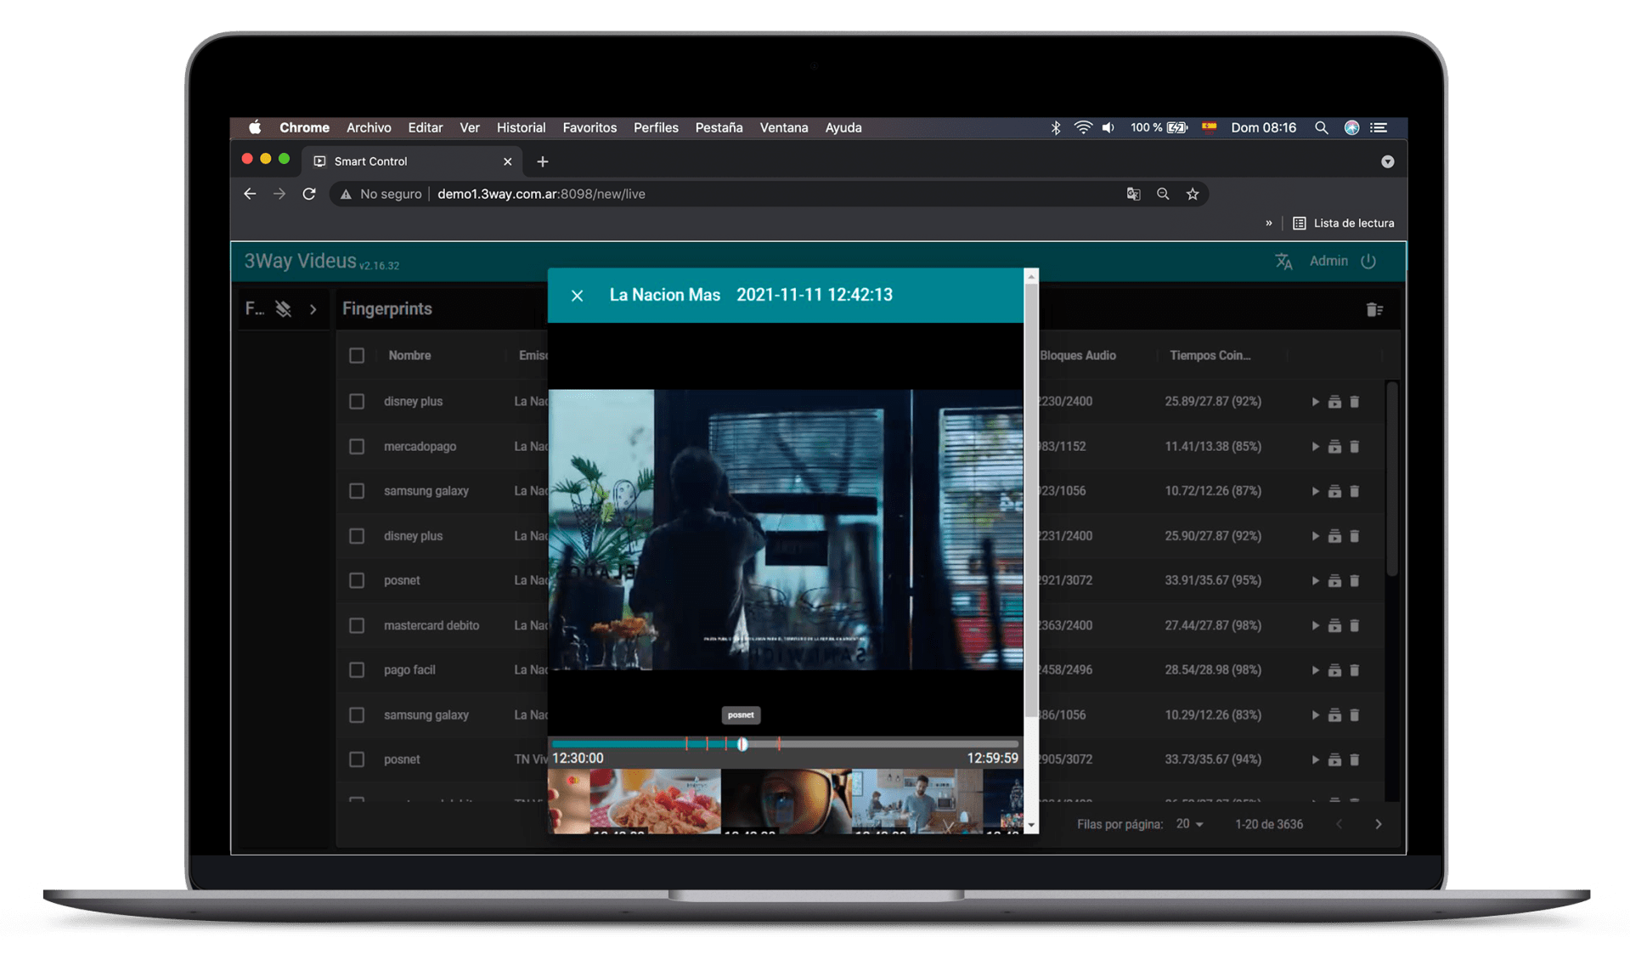Check the mercadopago row checkbox

tap(357, 447)
